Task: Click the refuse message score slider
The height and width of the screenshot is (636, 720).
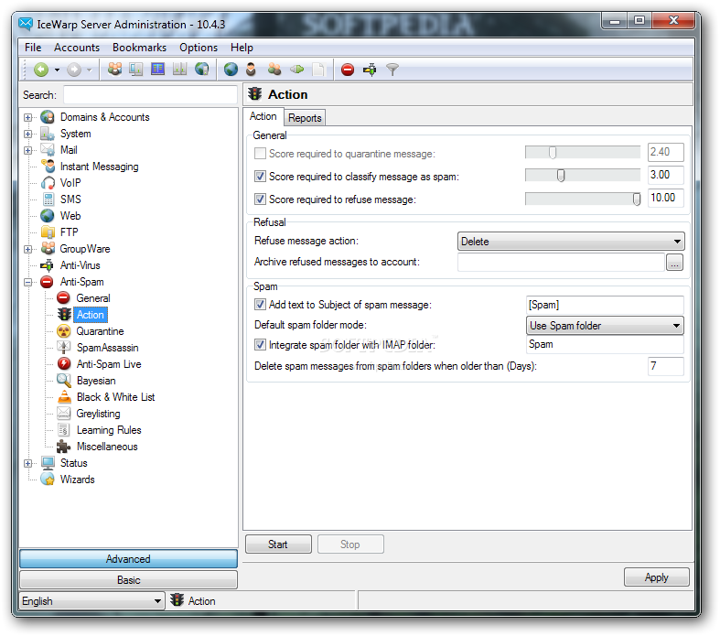Action: [637, 199]
